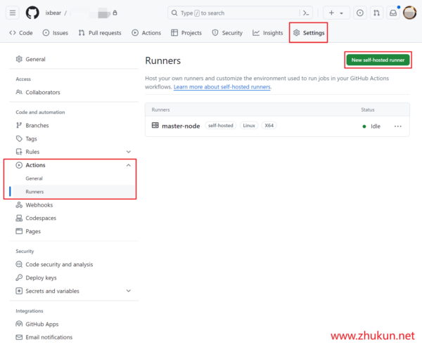Click the search magnifier icon
Screen dimensions: 422x347
click(174, 13)
